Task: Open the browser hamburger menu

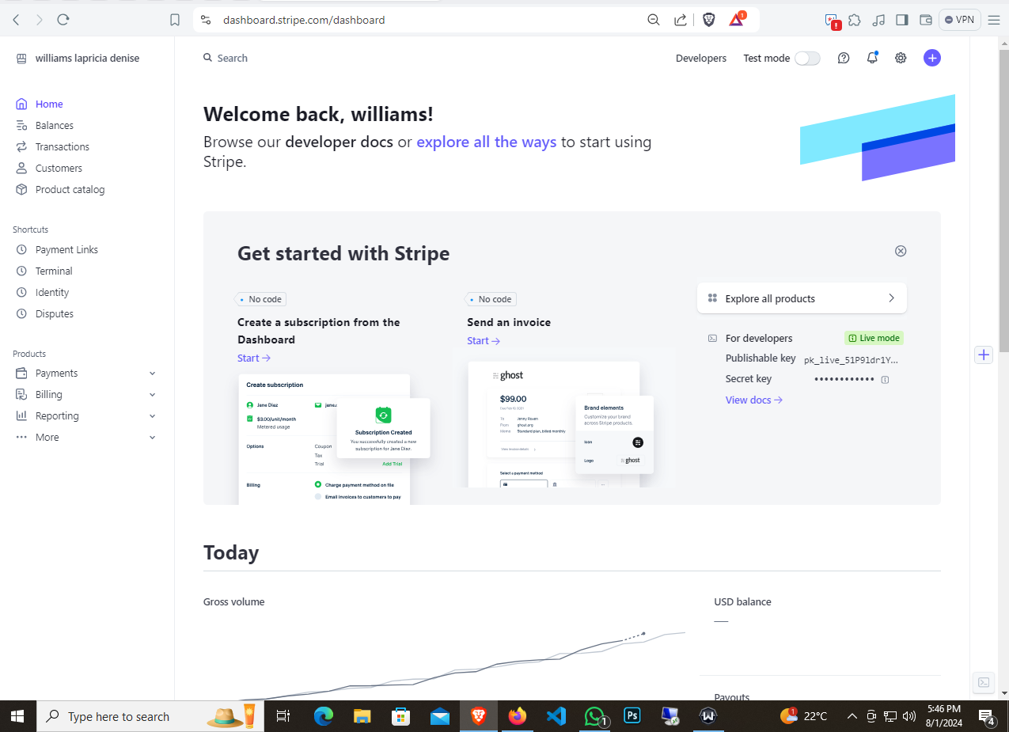Action: click(995, 20)
